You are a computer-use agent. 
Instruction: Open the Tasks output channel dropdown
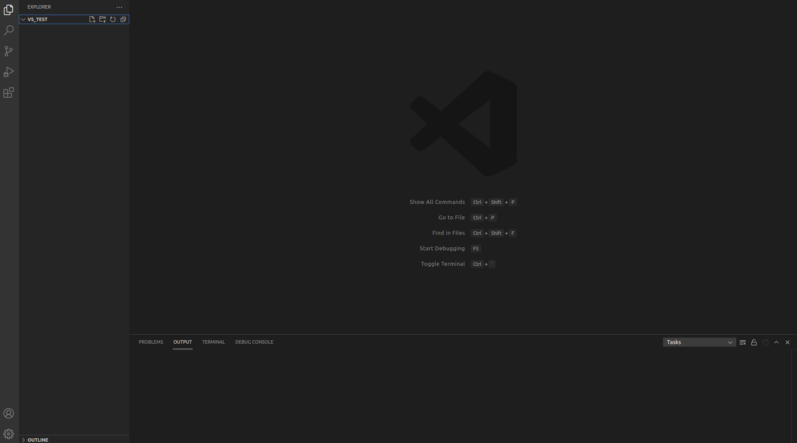[699, 342]
